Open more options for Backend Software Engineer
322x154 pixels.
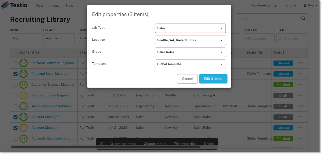click(x=301, y=63)
